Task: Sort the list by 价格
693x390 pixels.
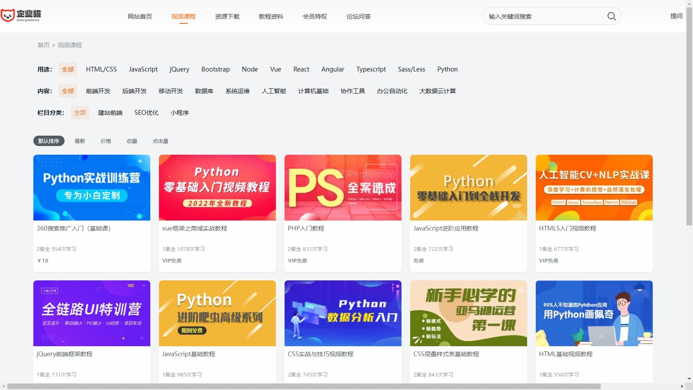Action: [106, 141]
